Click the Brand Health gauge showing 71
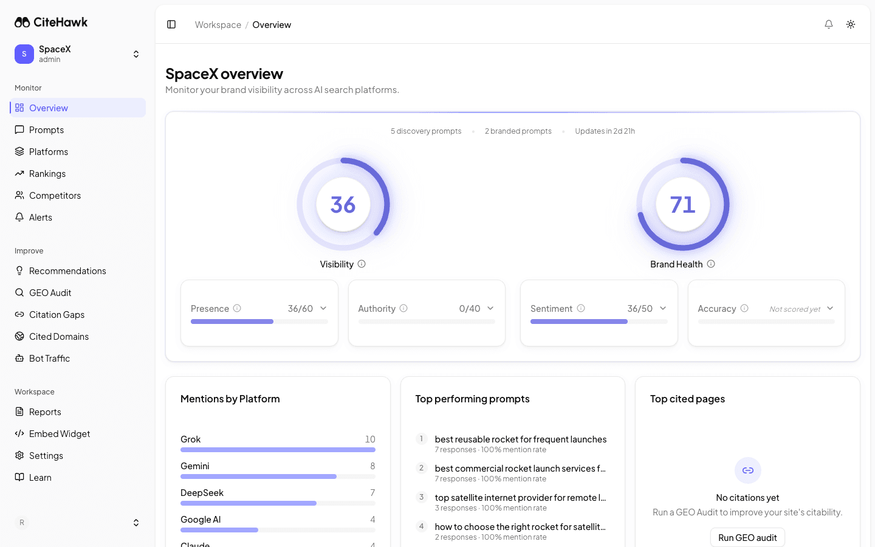This screenshot has width=875, height=547. pos(683,204)
